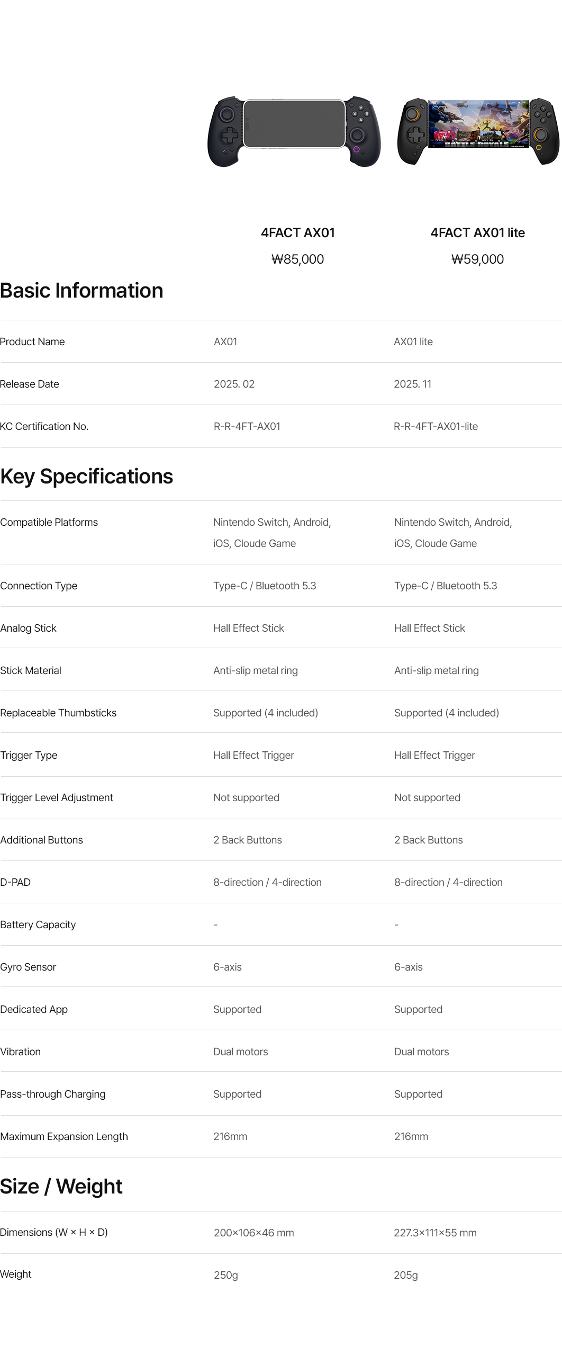Click the KC Certification No. row label
This screenshot has width=562, height=1346.
pos(44,426)
